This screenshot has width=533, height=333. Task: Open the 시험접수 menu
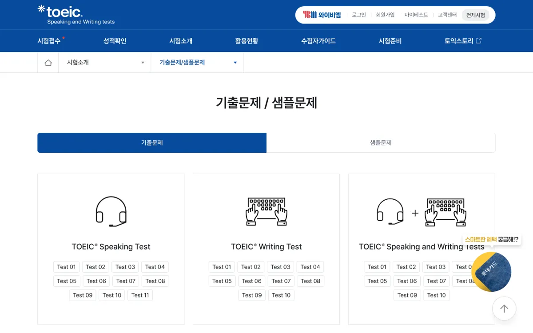49,41
